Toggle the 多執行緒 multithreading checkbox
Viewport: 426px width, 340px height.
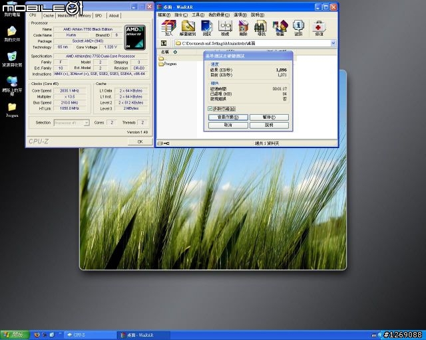tap(210, 109)
